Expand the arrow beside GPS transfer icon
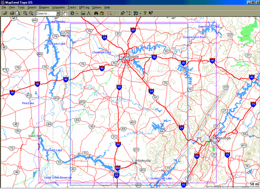Viewport: 260px width, 189px height. tap(140, 13)
